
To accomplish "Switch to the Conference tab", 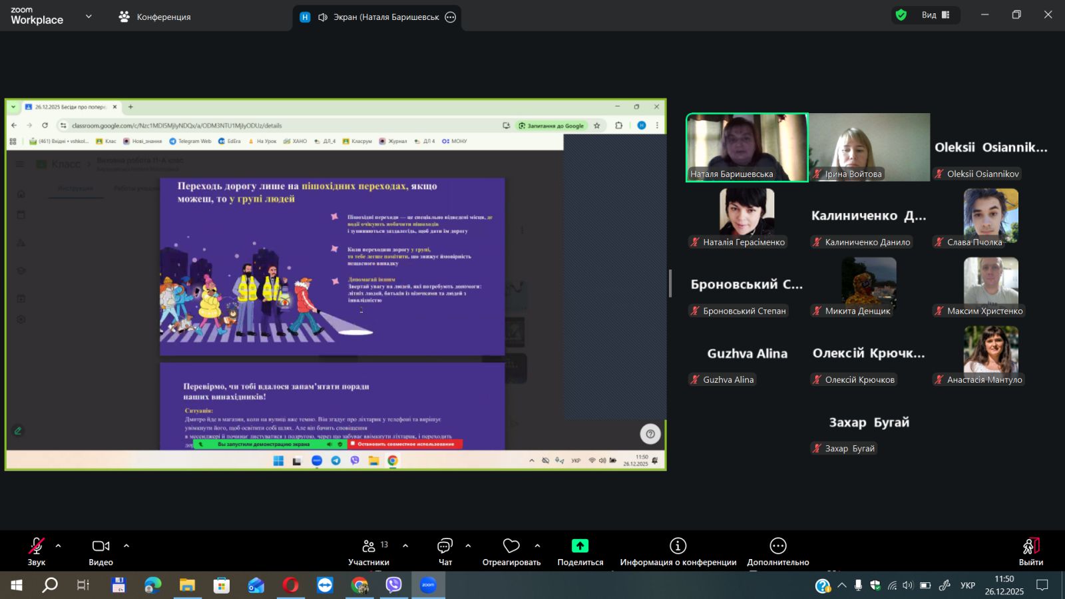I will pyautogui.click(x=154, y=17).
